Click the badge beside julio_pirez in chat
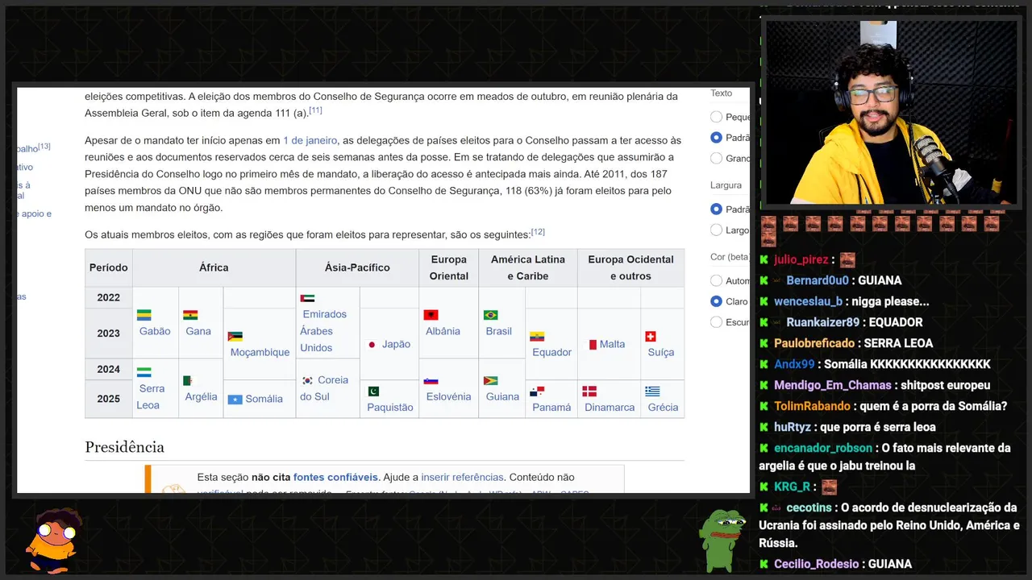 point(764,259)
